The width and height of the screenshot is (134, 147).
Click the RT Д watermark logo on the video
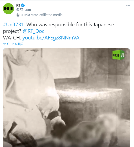tap(118, 55)
